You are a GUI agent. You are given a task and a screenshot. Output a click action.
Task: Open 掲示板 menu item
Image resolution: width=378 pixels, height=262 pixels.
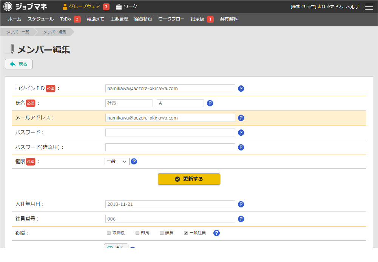click(197, 19)
